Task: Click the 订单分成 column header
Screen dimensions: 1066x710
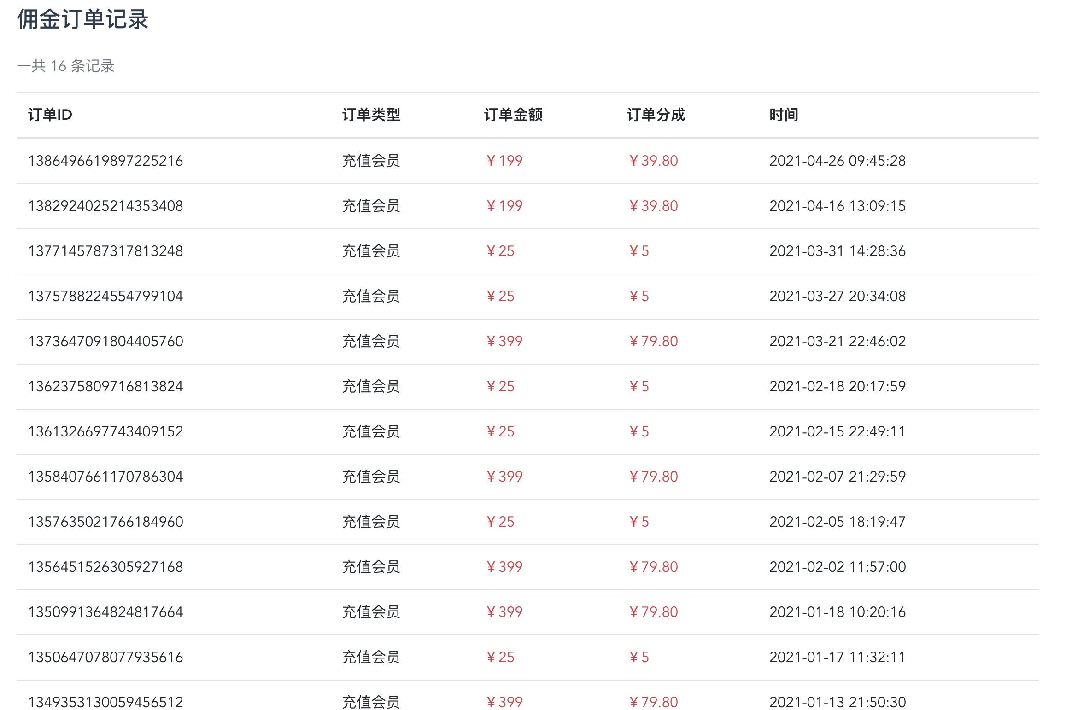Action: [x=656, y=115]
